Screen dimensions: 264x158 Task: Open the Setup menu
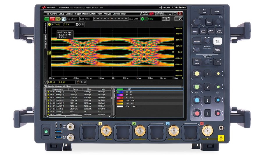click(61, 14)
